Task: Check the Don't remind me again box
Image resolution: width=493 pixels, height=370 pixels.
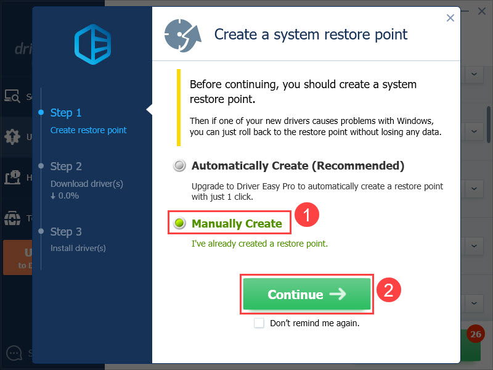Action: pos(259,323)
